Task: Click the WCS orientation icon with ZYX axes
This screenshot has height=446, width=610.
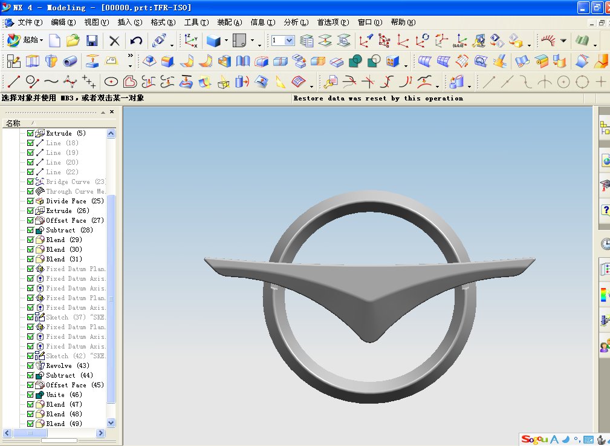Action: click(x=190, y=41)
